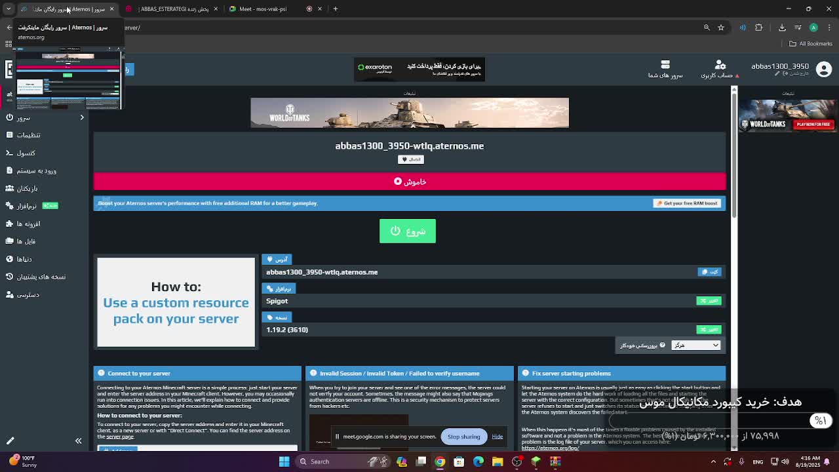Screen dimensions: 839x472
Task: Click 'Stop sharing' in Meet sharing bar
Action: pyautogui.click(x=463, y=437)
